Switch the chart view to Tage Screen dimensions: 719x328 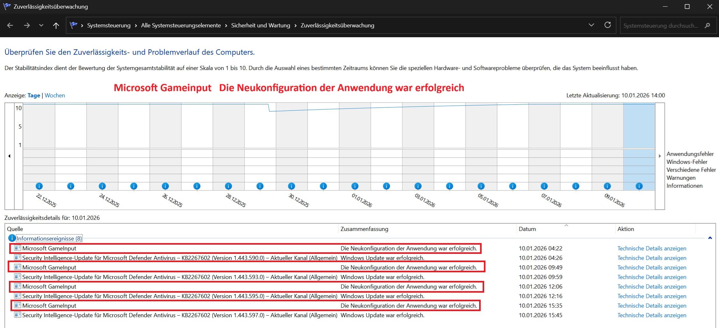pyautogui.click(x=34, y=95)
